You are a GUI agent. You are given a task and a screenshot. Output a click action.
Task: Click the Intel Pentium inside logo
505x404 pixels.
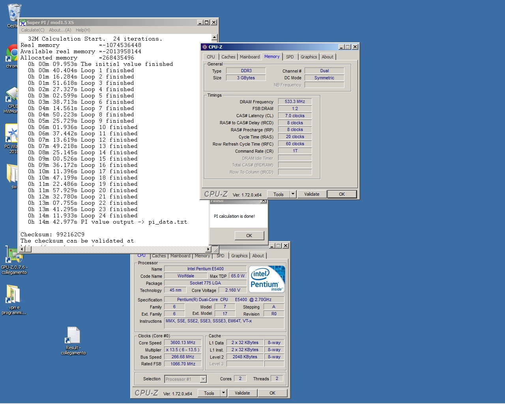(x=267, y=279)
